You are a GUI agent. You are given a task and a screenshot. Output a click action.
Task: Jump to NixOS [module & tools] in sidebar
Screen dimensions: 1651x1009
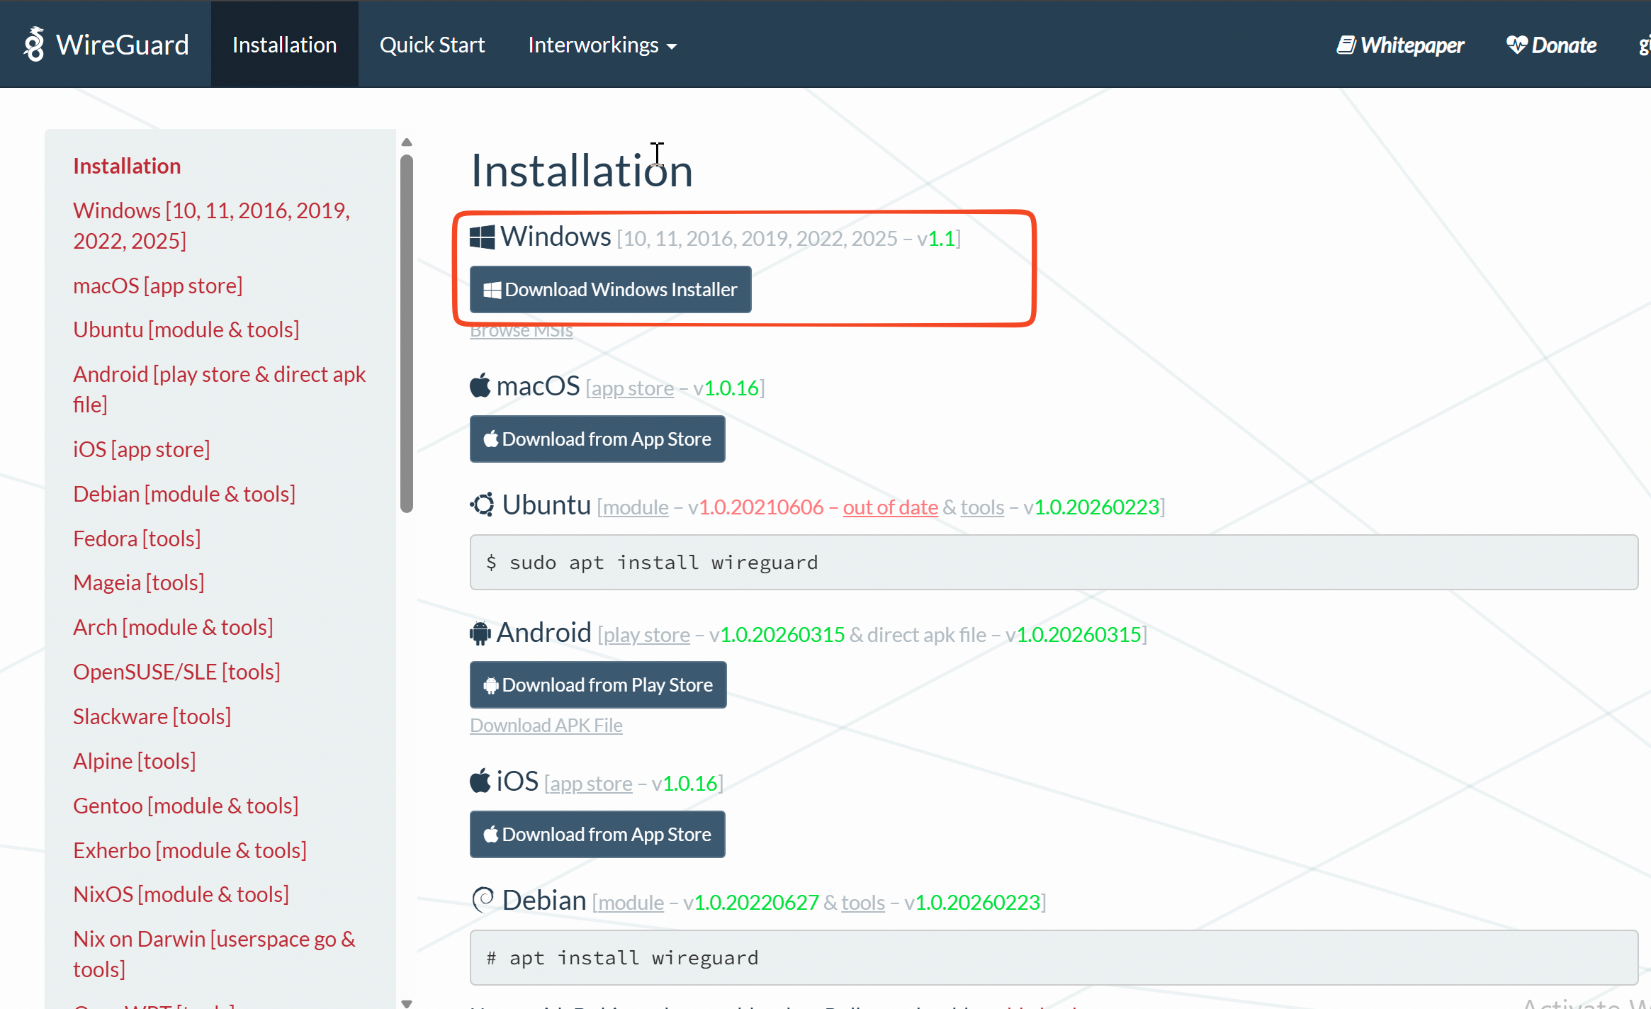pos(181,894)
